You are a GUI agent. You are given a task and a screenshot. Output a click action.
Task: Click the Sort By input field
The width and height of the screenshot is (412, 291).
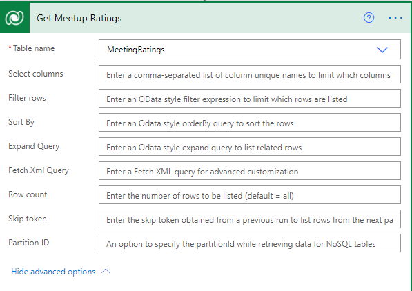point(250,123)
